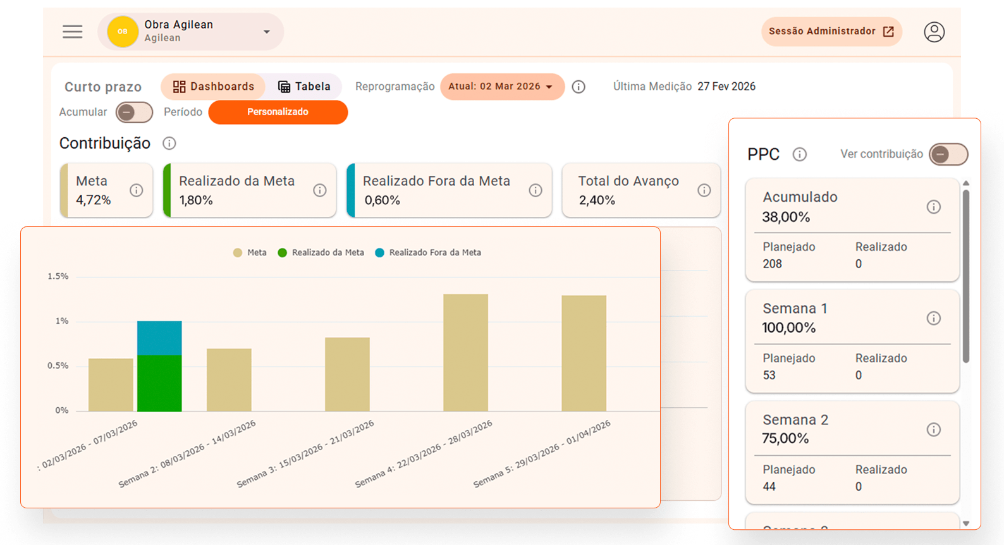Click the info icon next to Reprogramação date
This screenshot has width=1004, height=545.
[579, 87]
